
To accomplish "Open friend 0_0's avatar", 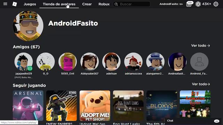I will (46, 62).
